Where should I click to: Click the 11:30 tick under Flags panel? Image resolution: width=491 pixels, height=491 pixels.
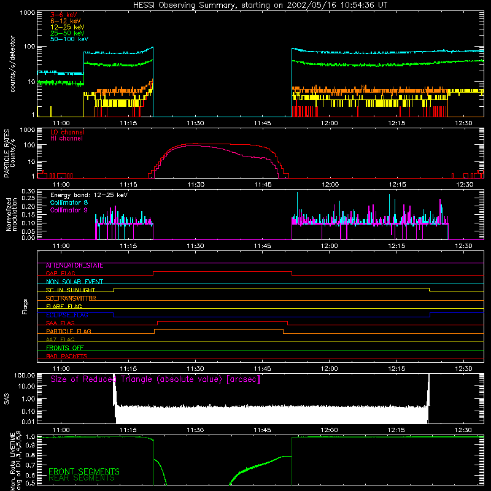coord(195,369)
